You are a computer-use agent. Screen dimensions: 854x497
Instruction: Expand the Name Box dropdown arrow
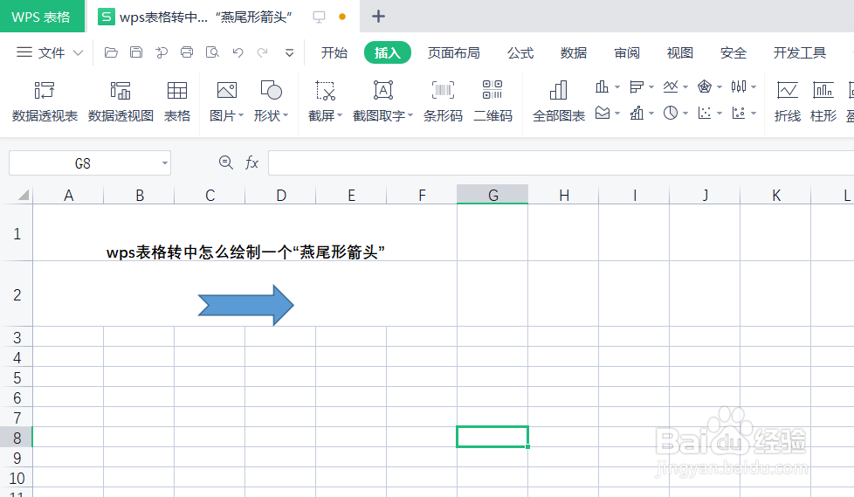(x=164, y=163)
